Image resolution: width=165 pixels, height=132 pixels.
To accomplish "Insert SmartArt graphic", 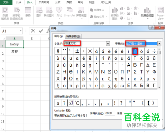I will pos(70,12).
